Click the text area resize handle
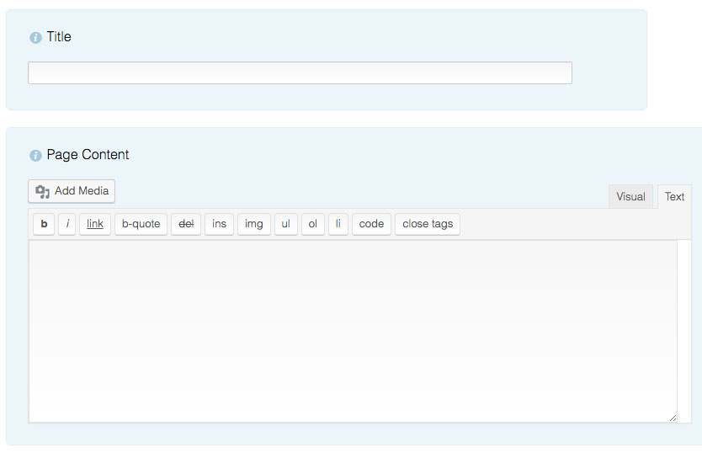 click(673, 417)
